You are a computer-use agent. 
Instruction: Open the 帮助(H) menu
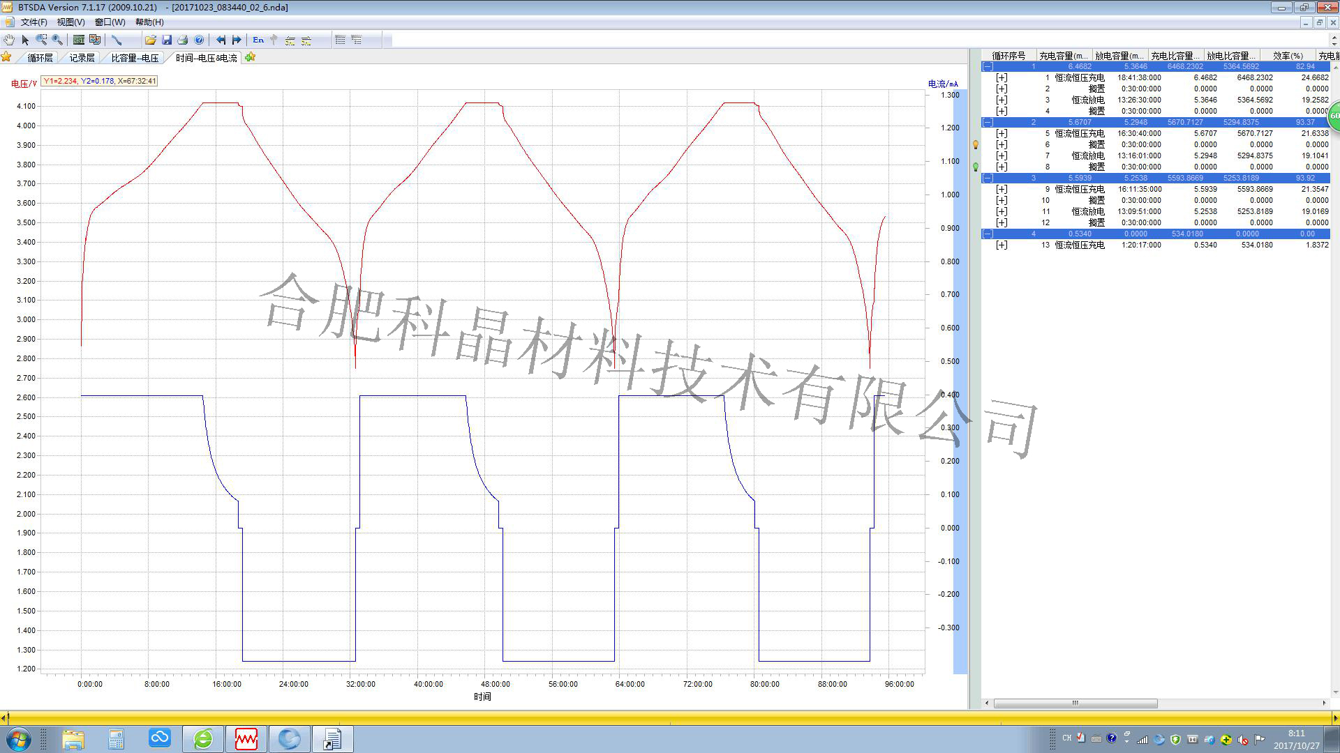click(x=149, y=22)
